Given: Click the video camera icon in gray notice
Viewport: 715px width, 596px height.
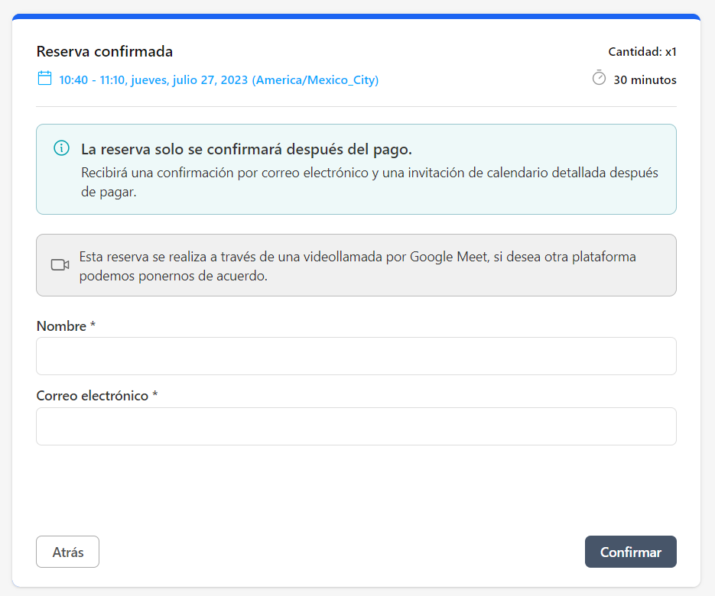Looking at the screenshot, I should tap(60, 265).
